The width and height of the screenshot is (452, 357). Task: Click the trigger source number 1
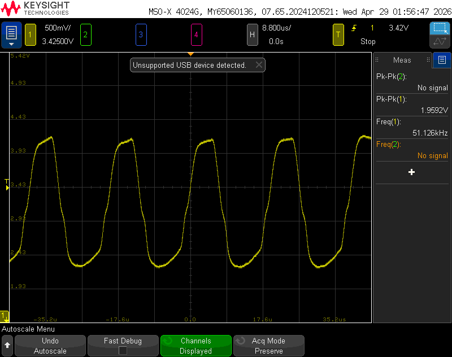pyautogui.click(x=372, y=28)
